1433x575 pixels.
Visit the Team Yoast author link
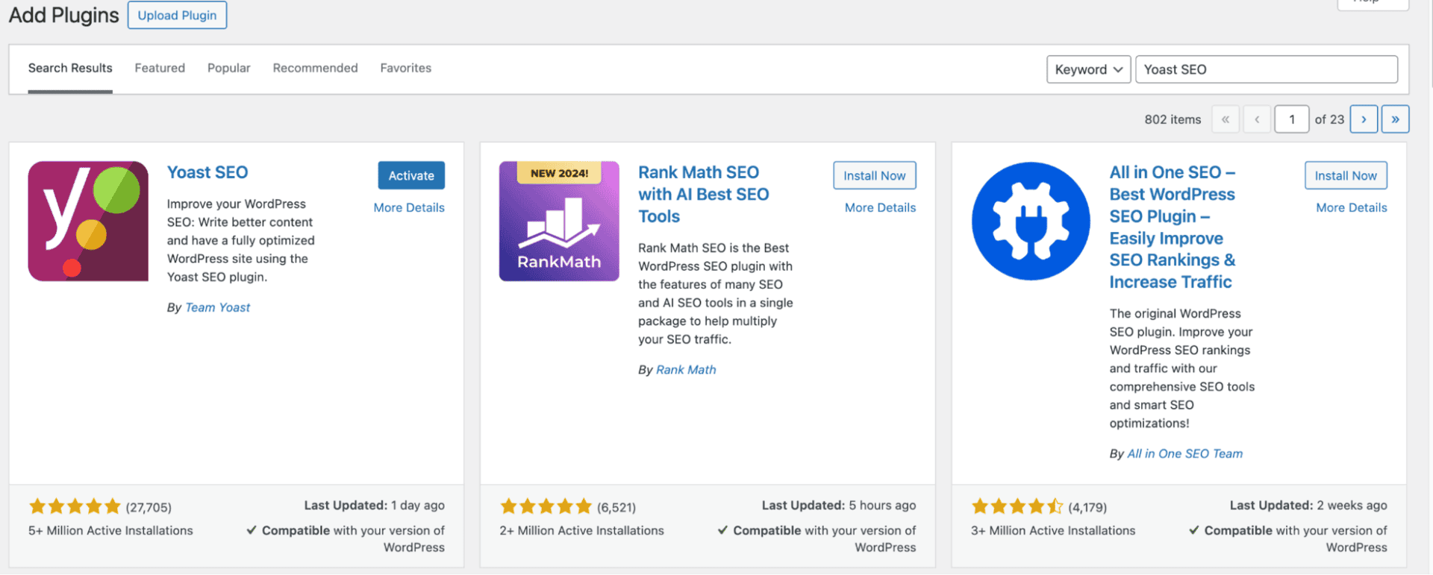pyautogui.click(x=217, y=307)
